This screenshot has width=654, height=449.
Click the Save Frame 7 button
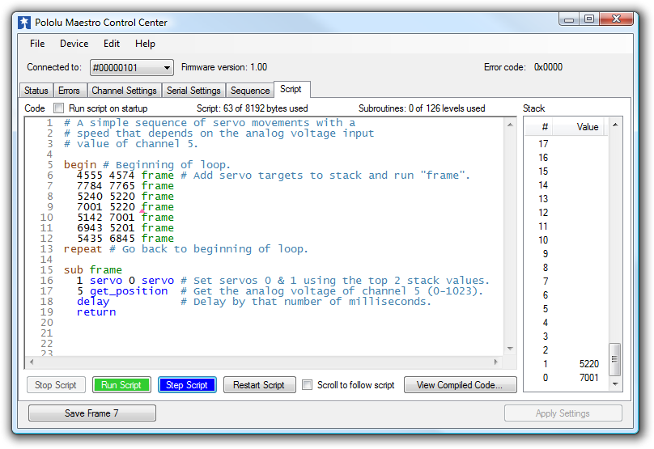91,413
